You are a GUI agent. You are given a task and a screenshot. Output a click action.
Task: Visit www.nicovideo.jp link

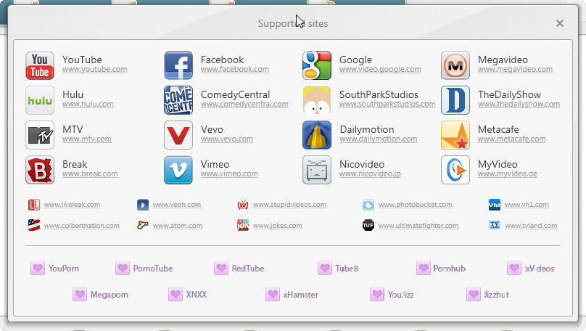tap(370, 174)
